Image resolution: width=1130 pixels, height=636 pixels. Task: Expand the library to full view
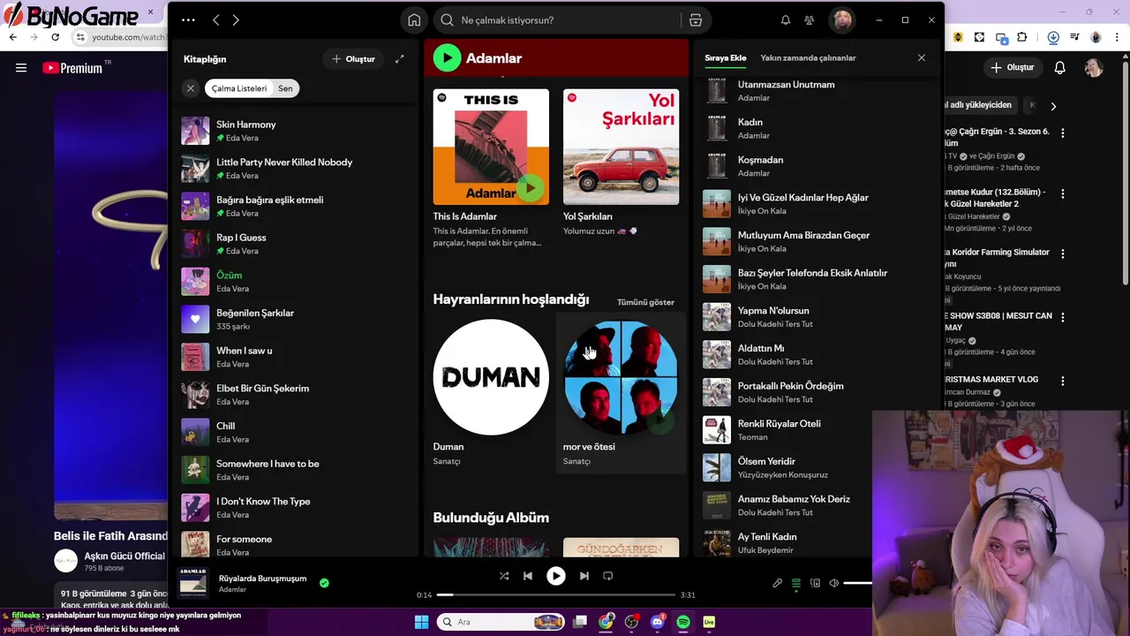pyautogui.click(x=400, y=59)
